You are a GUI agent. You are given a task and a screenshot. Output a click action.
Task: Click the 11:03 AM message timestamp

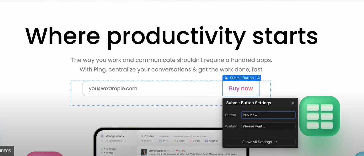(171, 151)
